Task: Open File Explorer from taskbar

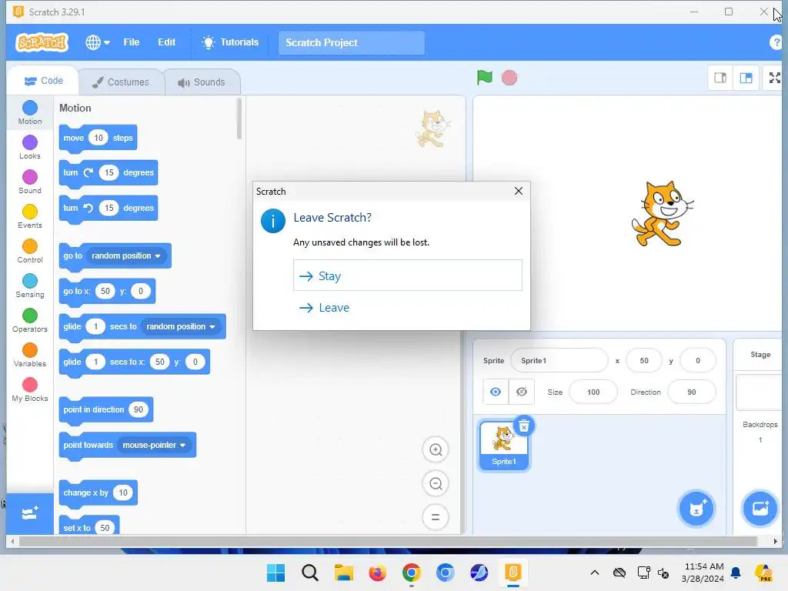Action: point(344,573)
